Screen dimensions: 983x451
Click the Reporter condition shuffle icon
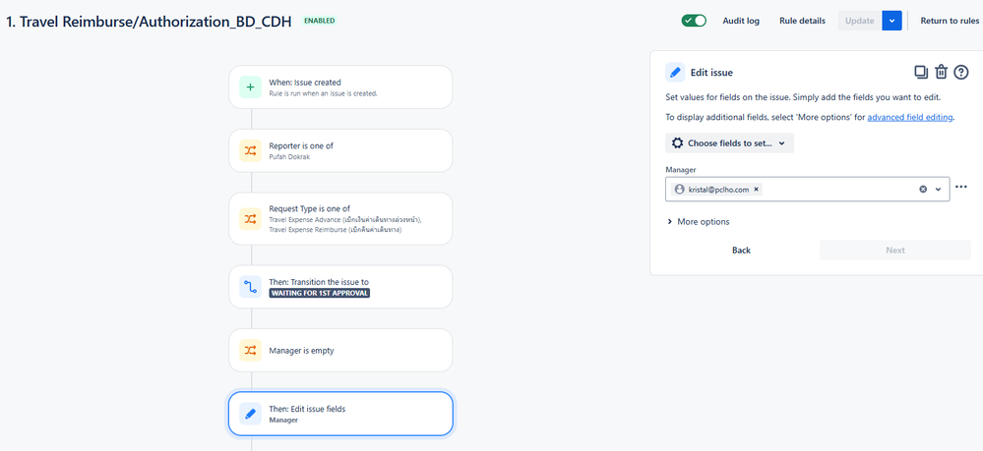tap(250, 151)
